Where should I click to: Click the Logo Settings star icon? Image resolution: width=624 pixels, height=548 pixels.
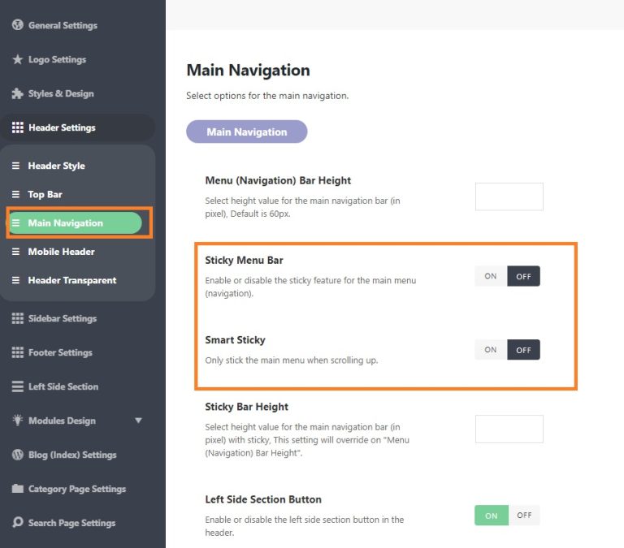[x=18, y=59]
